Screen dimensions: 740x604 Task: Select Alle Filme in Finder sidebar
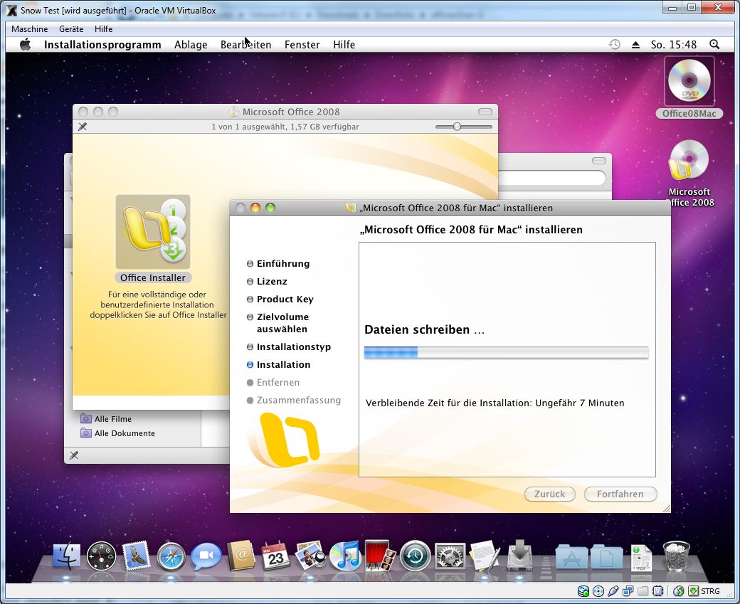tap(106, 419)
